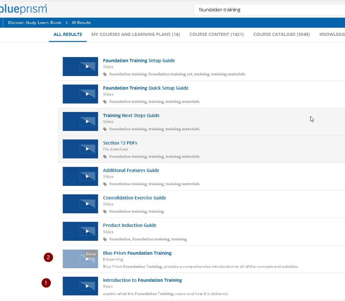
Task: Select the ALL RESULTS tab
Action: [x=68, y=34]
